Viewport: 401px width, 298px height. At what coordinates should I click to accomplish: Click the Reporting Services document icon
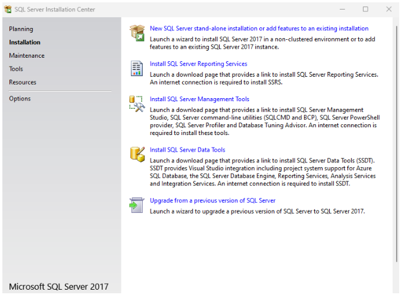(137, 68)
